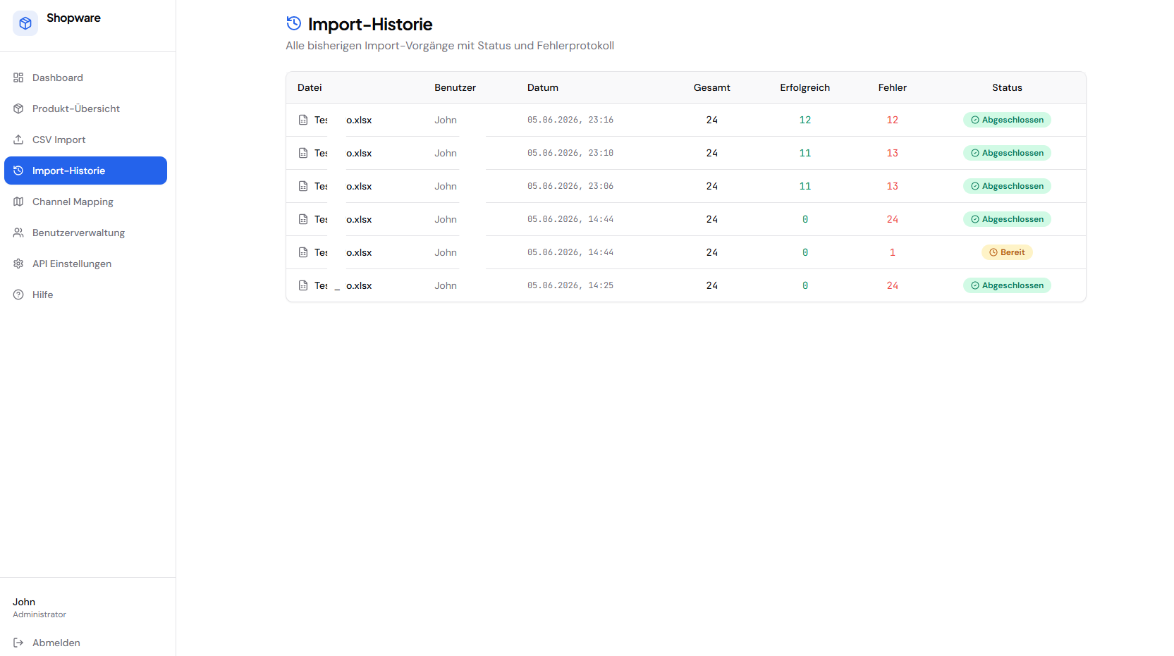Click Fehler value 1 in Bereit row
The image size is (1174, 656).
point(892,252)
